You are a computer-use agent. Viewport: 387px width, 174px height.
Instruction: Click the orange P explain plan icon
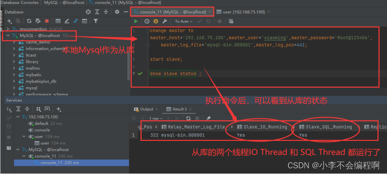[x=156, y=21]
